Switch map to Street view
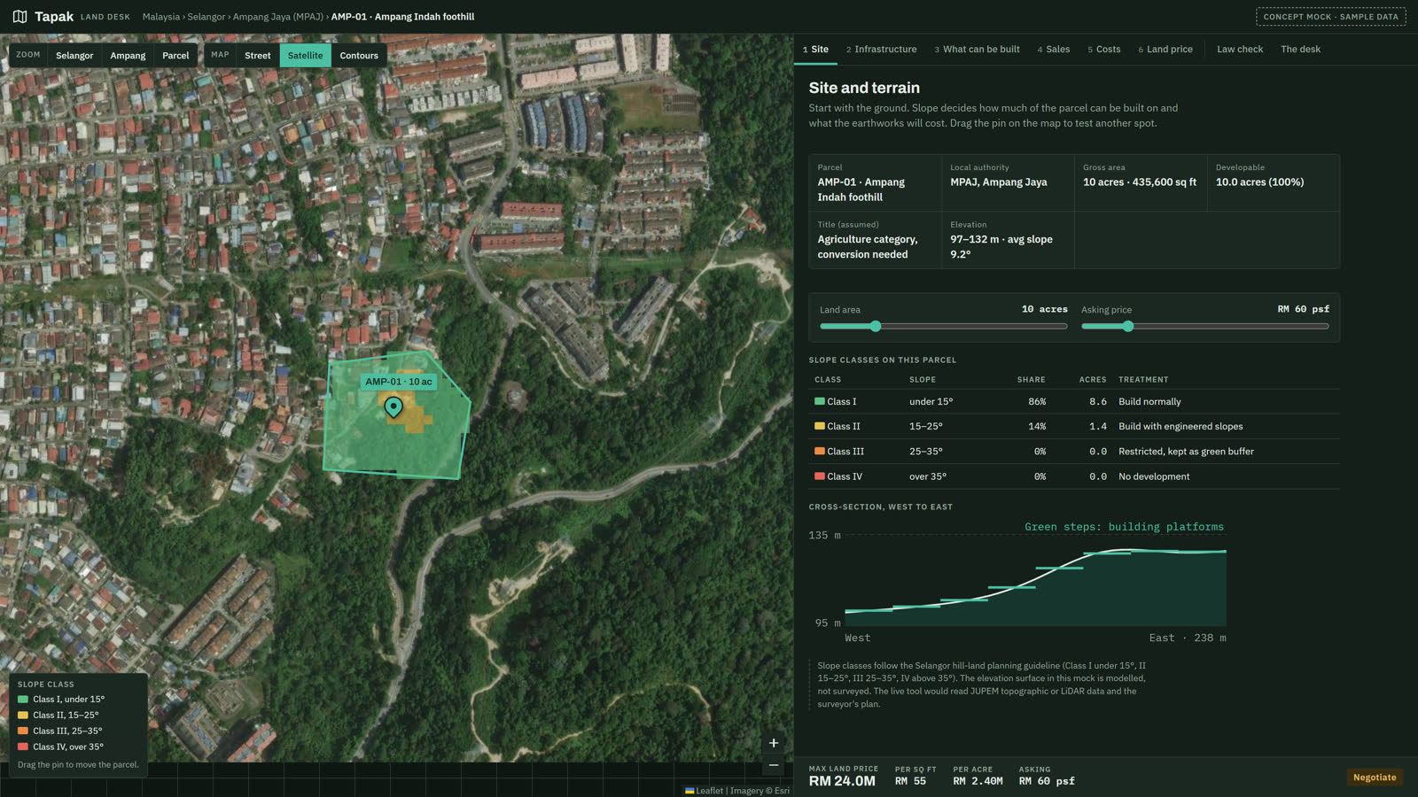This screenshot has height=797, width=1418. coord(258,55)
